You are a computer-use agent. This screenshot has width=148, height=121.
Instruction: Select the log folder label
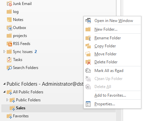(16, 12)
